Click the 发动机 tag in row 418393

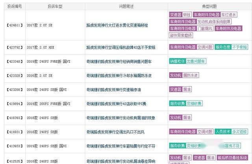coord(176,118)
